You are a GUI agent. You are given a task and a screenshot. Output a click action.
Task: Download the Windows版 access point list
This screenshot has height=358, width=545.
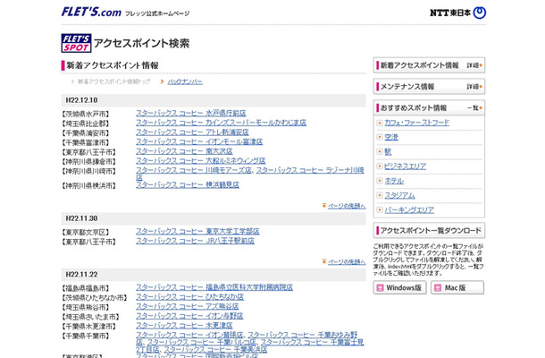tap(399, 287)
